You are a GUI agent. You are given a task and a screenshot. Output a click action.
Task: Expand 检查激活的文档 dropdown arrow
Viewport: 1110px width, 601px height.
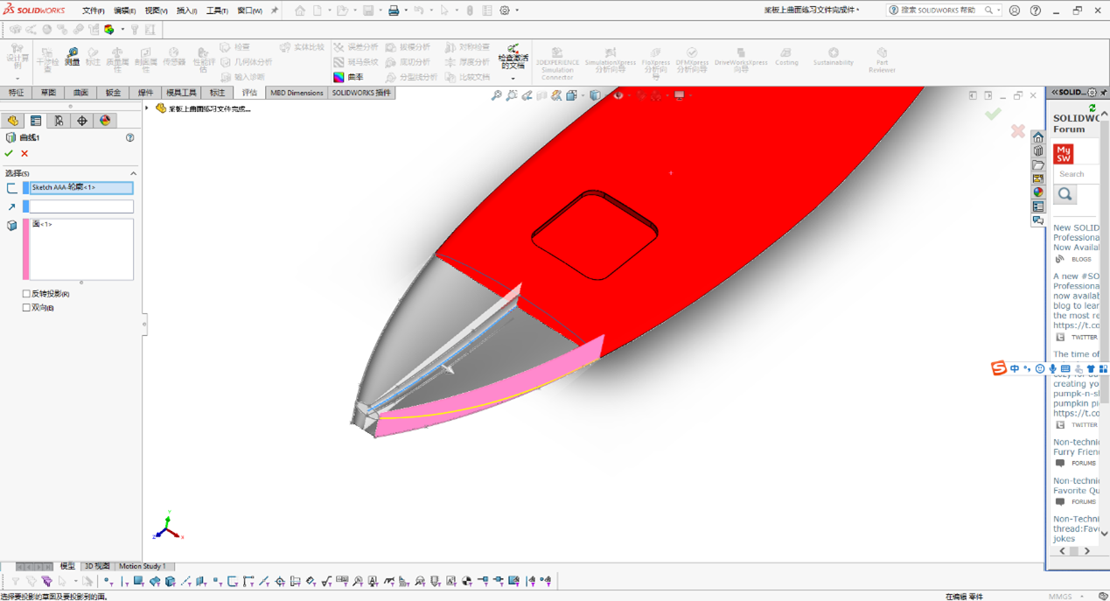click(513, 79)
